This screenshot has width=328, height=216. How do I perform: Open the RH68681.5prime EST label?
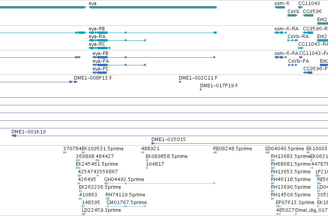[291, 164]
